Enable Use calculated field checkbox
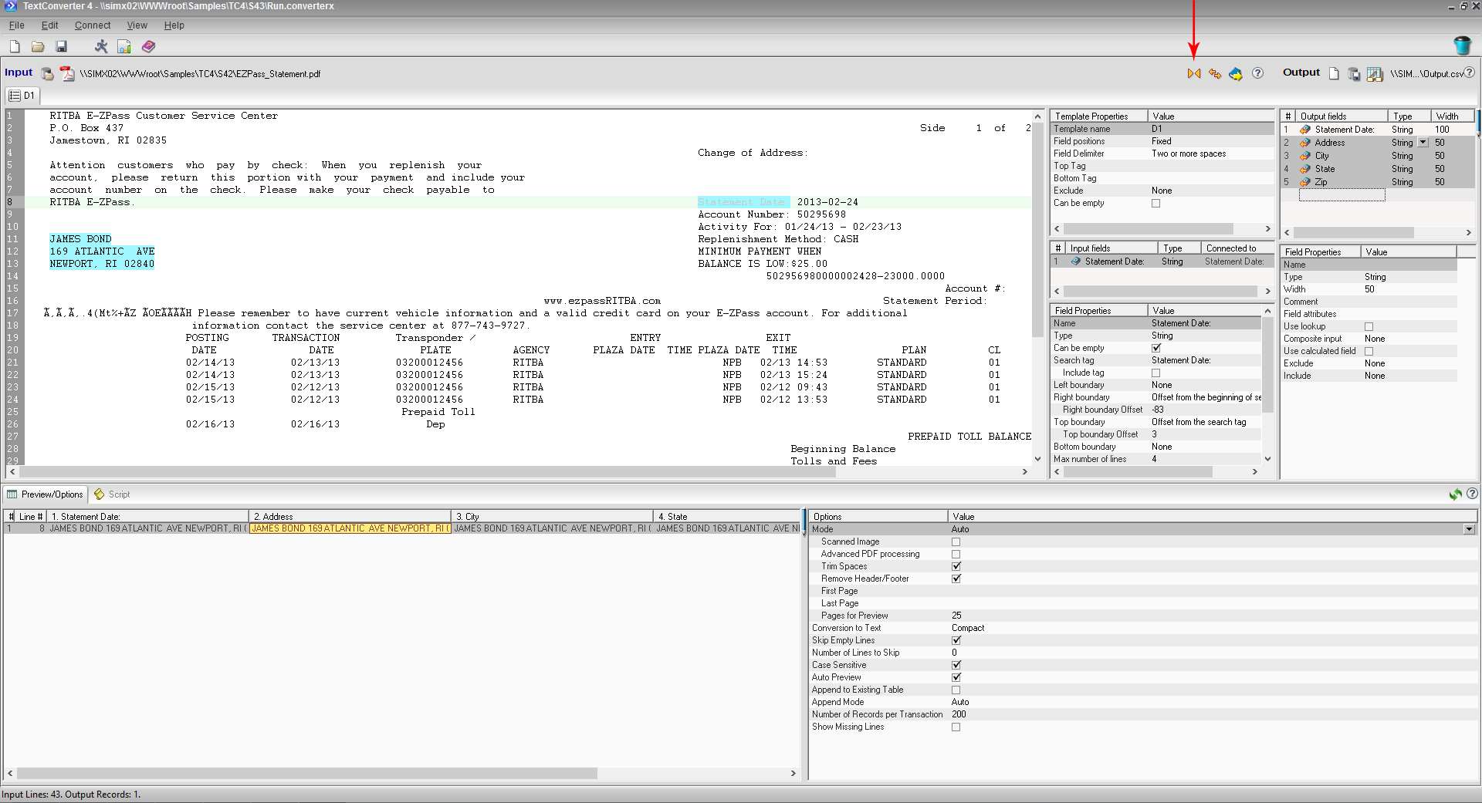 tap(1369, 352)
